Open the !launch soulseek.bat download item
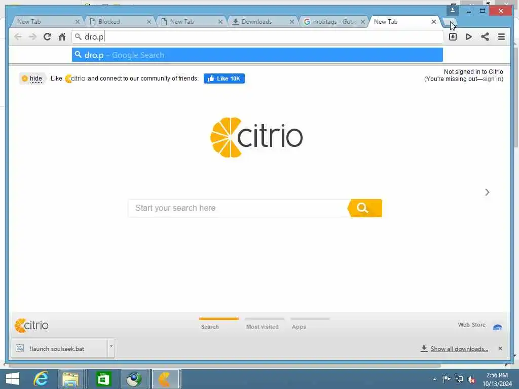 coord(59,348)
